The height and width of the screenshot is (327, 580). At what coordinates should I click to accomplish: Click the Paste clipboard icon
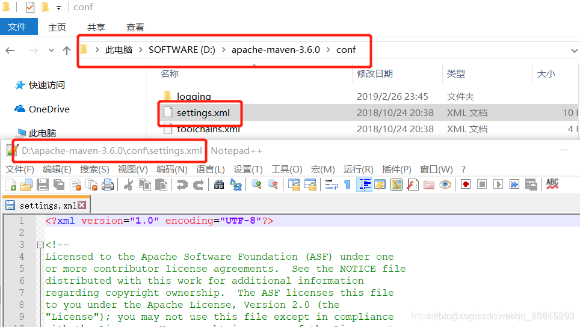click(x=161, y=185)
